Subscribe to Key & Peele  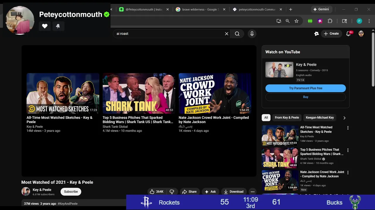(x=71, y=192)
